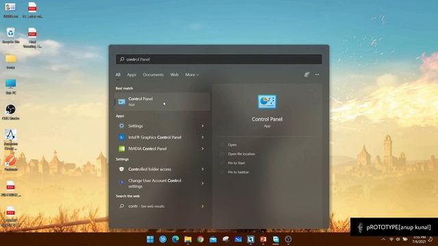438x246 pixels.
Task: Open File Explorer from taskbar
Action: (188, 239)
